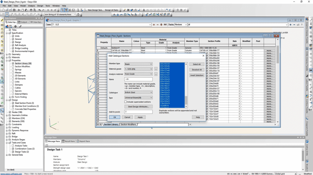Open the Display Members dropdown
The image size is (313, 175).
click(181, 24)
